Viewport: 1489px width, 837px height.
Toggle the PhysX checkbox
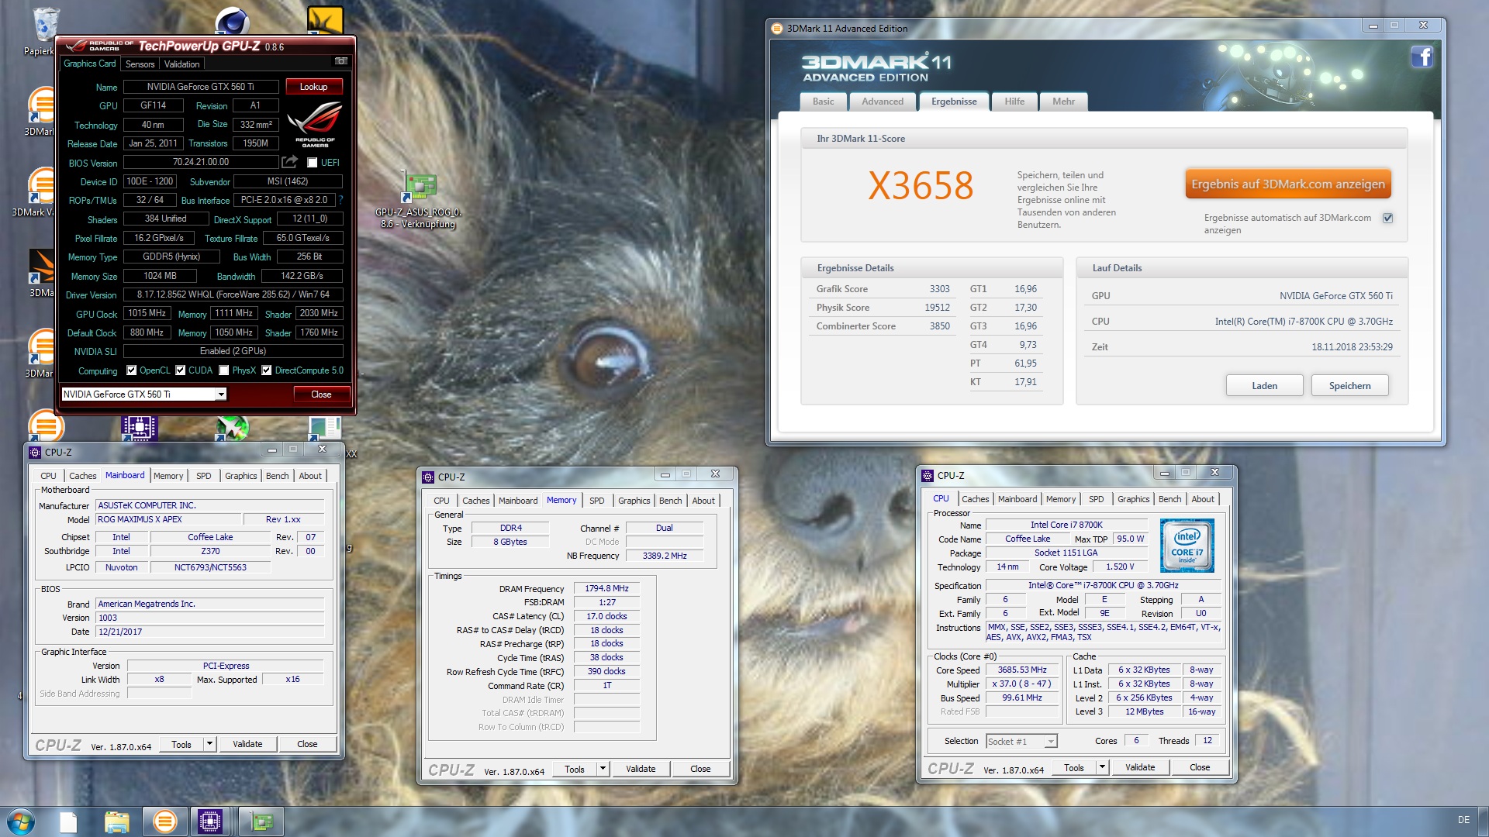tap(224, 370)
